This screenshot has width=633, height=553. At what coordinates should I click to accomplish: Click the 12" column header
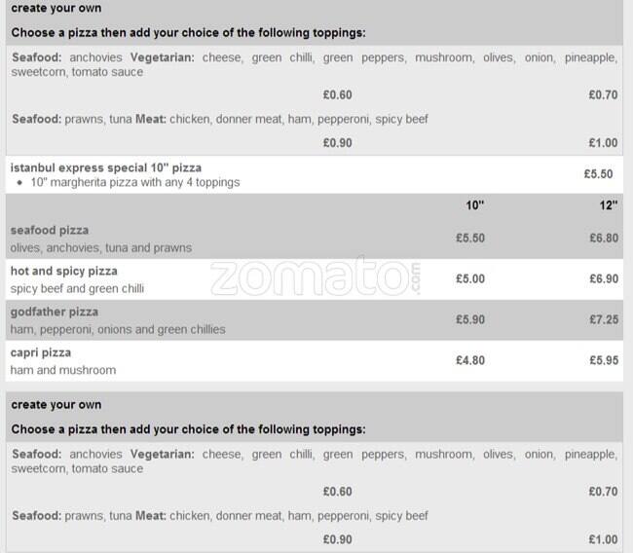click(609, 205)
